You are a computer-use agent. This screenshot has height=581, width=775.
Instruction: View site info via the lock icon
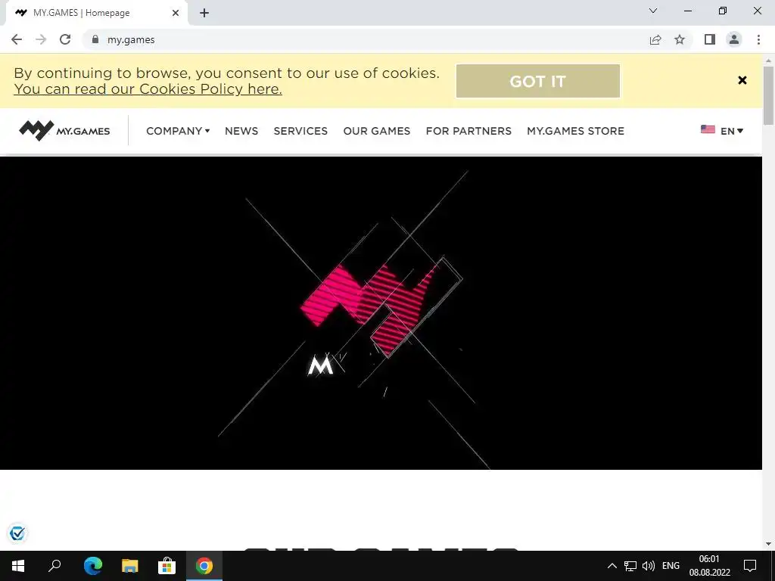pos(95,39)
